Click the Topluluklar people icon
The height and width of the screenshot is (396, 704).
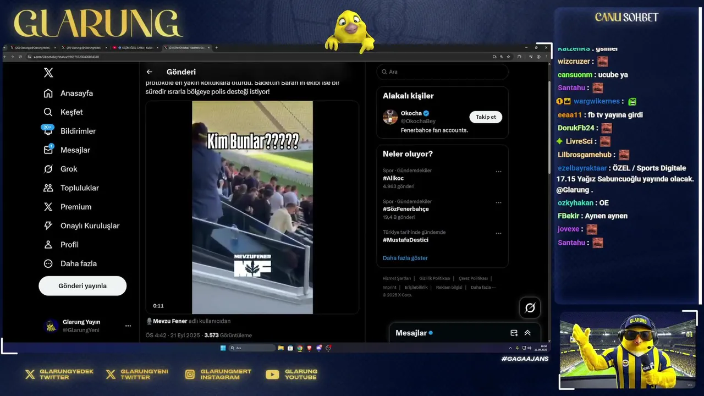(48, 188)
